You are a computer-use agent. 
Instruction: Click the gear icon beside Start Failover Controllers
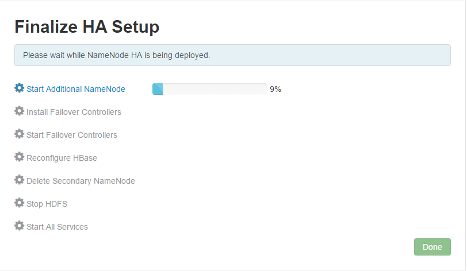coord(20,134)
